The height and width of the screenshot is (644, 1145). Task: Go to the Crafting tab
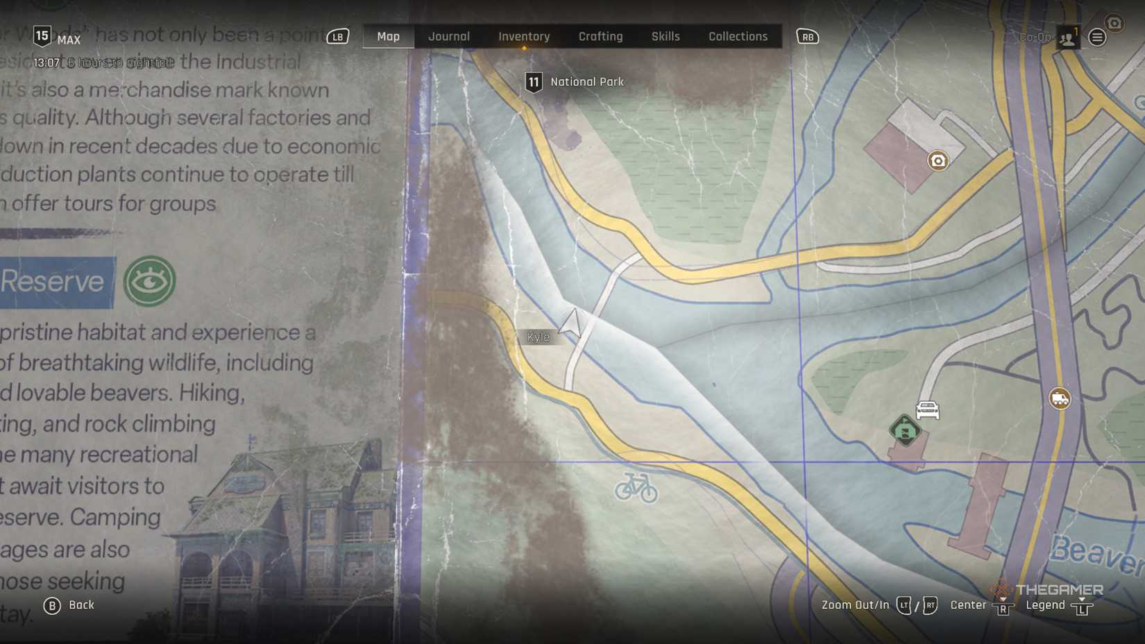point(600,37)
